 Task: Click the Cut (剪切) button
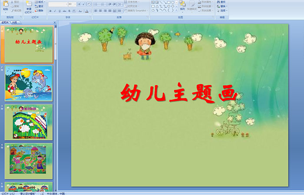15,2
